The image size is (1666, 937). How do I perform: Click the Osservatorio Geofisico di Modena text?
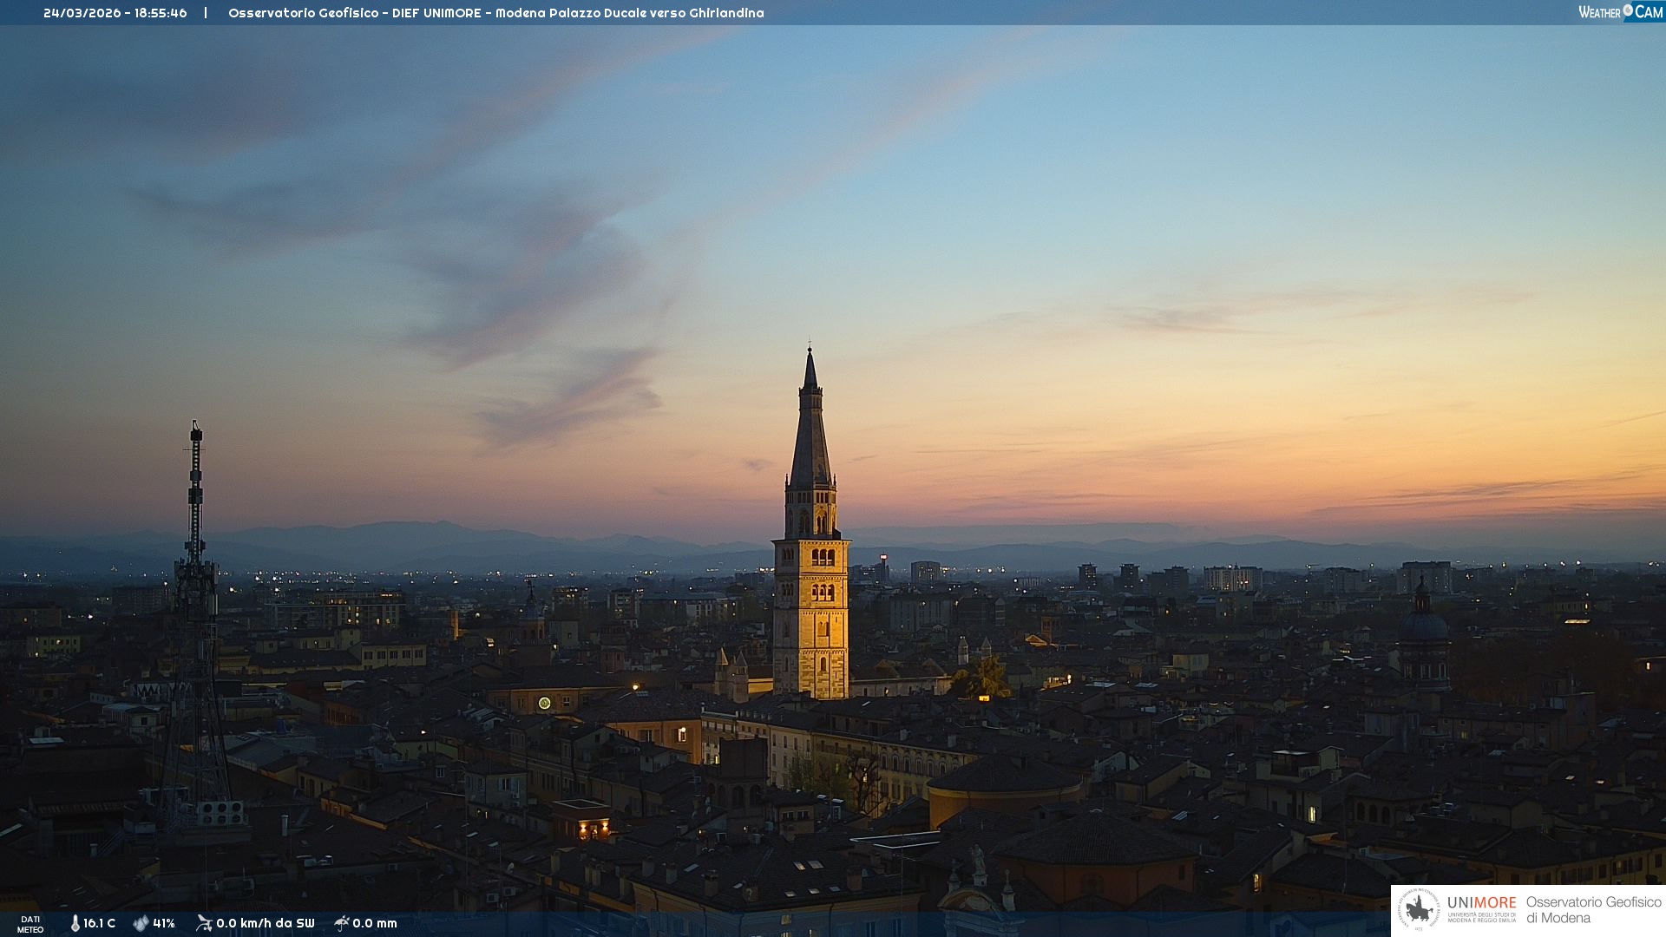tap(1593, 909)
